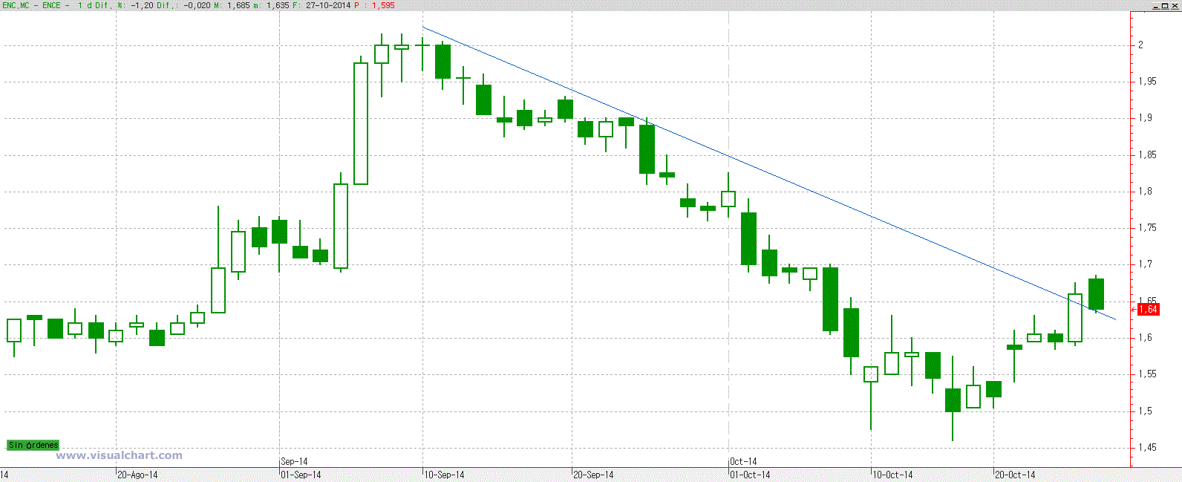Click the price axis label 1,7
Viewport: 1182px width, 482px height.
1145,264
